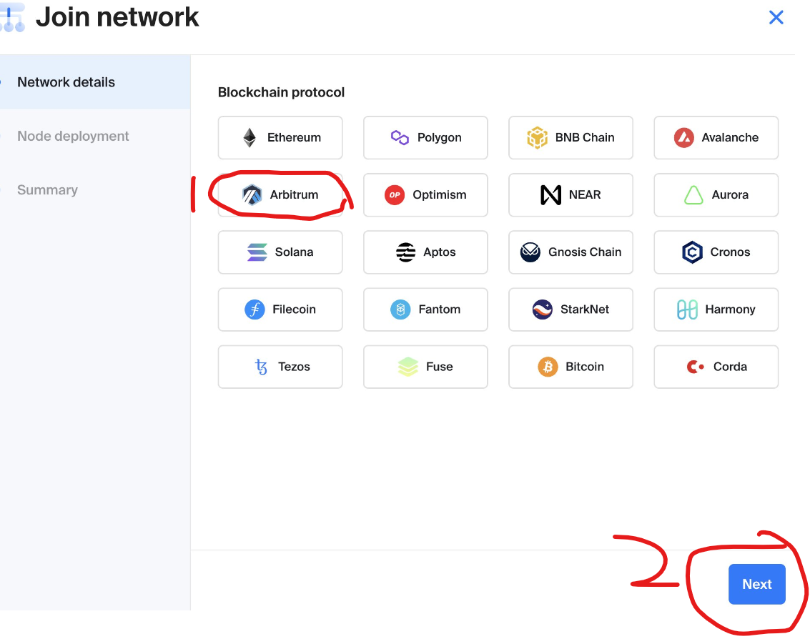
Task: Select the Gnosis Chain option
Action: tap(571, 252)
